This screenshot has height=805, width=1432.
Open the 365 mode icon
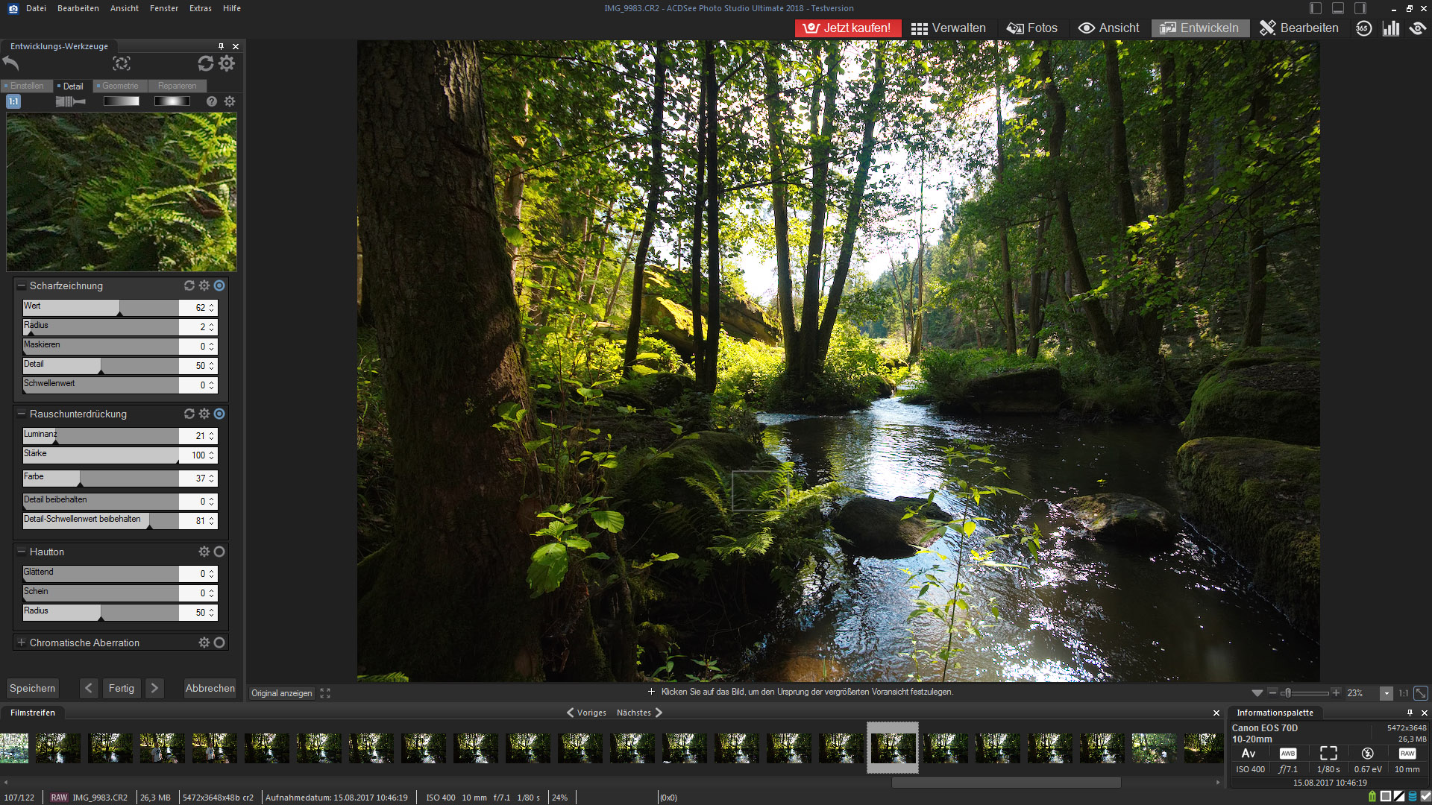pos(1363,28)
